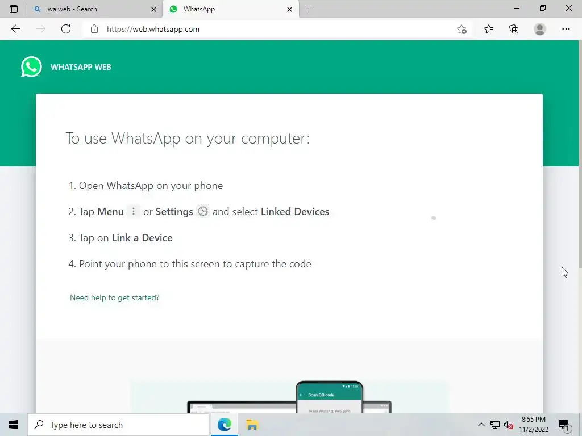This screenshot has width=582, height=436.
Task: Add this page to favorites
Action: 462,30
